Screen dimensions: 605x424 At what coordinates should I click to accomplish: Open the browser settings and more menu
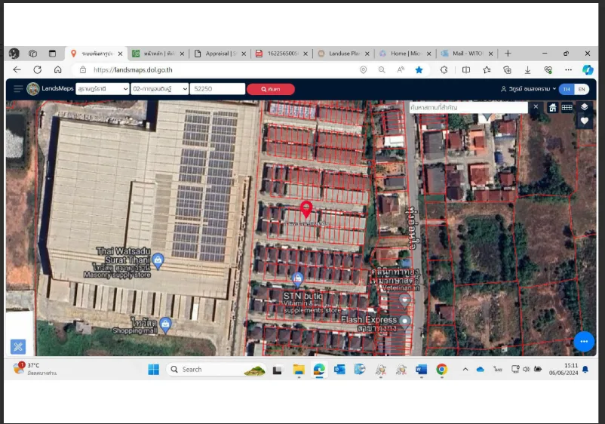(568, 70)
